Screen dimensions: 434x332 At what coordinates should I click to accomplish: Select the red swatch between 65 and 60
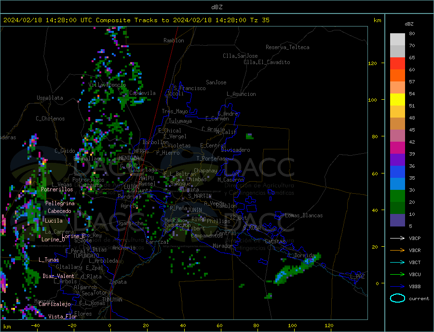[x=397, y=63]
